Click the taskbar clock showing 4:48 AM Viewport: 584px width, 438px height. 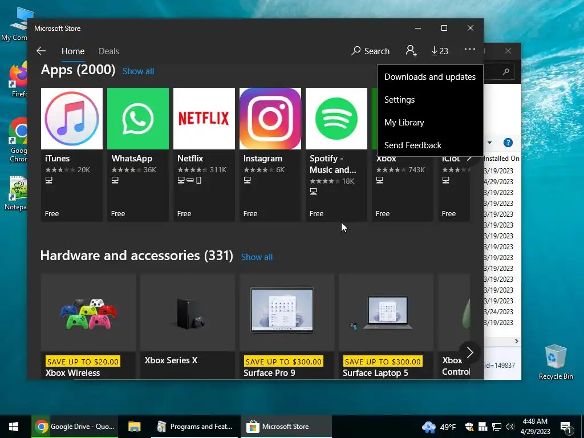(535, 427)
